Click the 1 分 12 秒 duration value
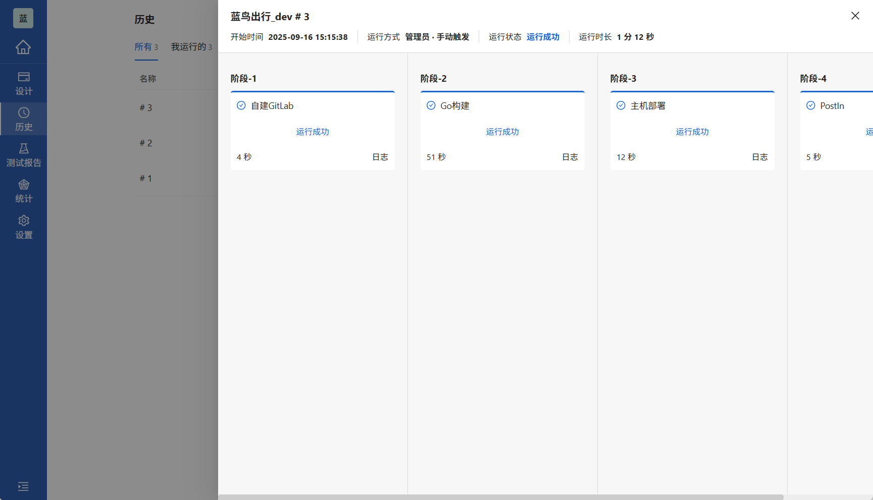Image resolution: width=873 pixels, height=500 pixels. tap(635, 37)
